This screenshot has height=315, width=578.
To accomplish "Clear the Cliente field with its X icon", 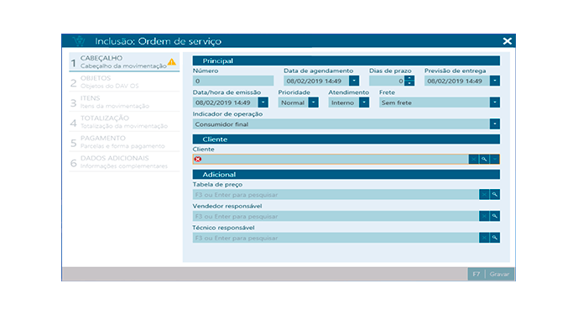I will pyautogui.click(x=473, y=159).
